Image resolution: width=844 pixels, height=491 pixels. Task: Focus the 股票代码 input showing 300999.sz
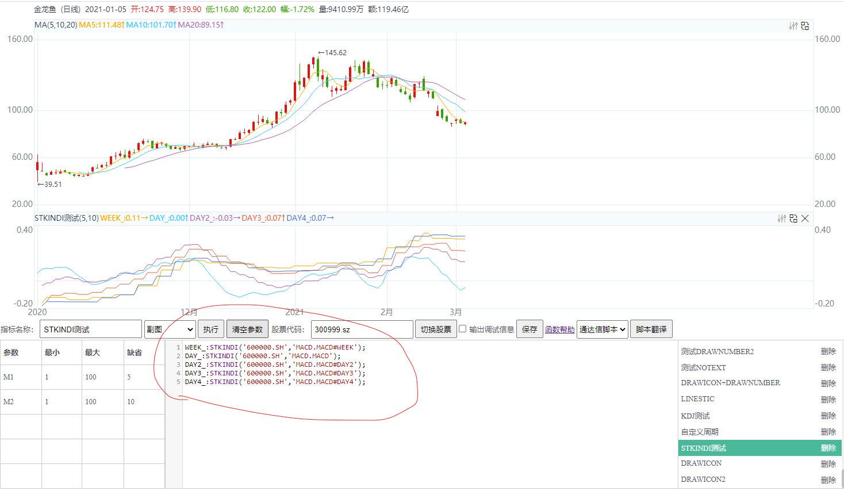362,329
